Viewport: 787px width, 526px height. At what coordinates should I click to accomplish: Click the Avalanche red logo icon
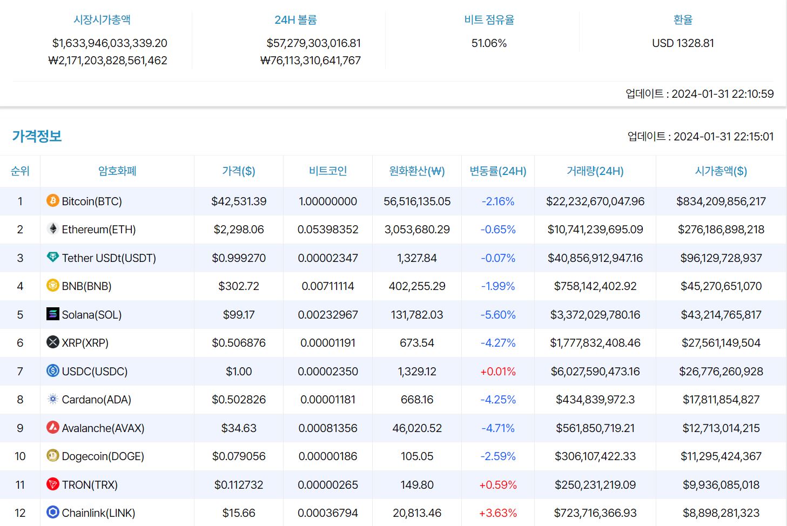tap(52, 427)
